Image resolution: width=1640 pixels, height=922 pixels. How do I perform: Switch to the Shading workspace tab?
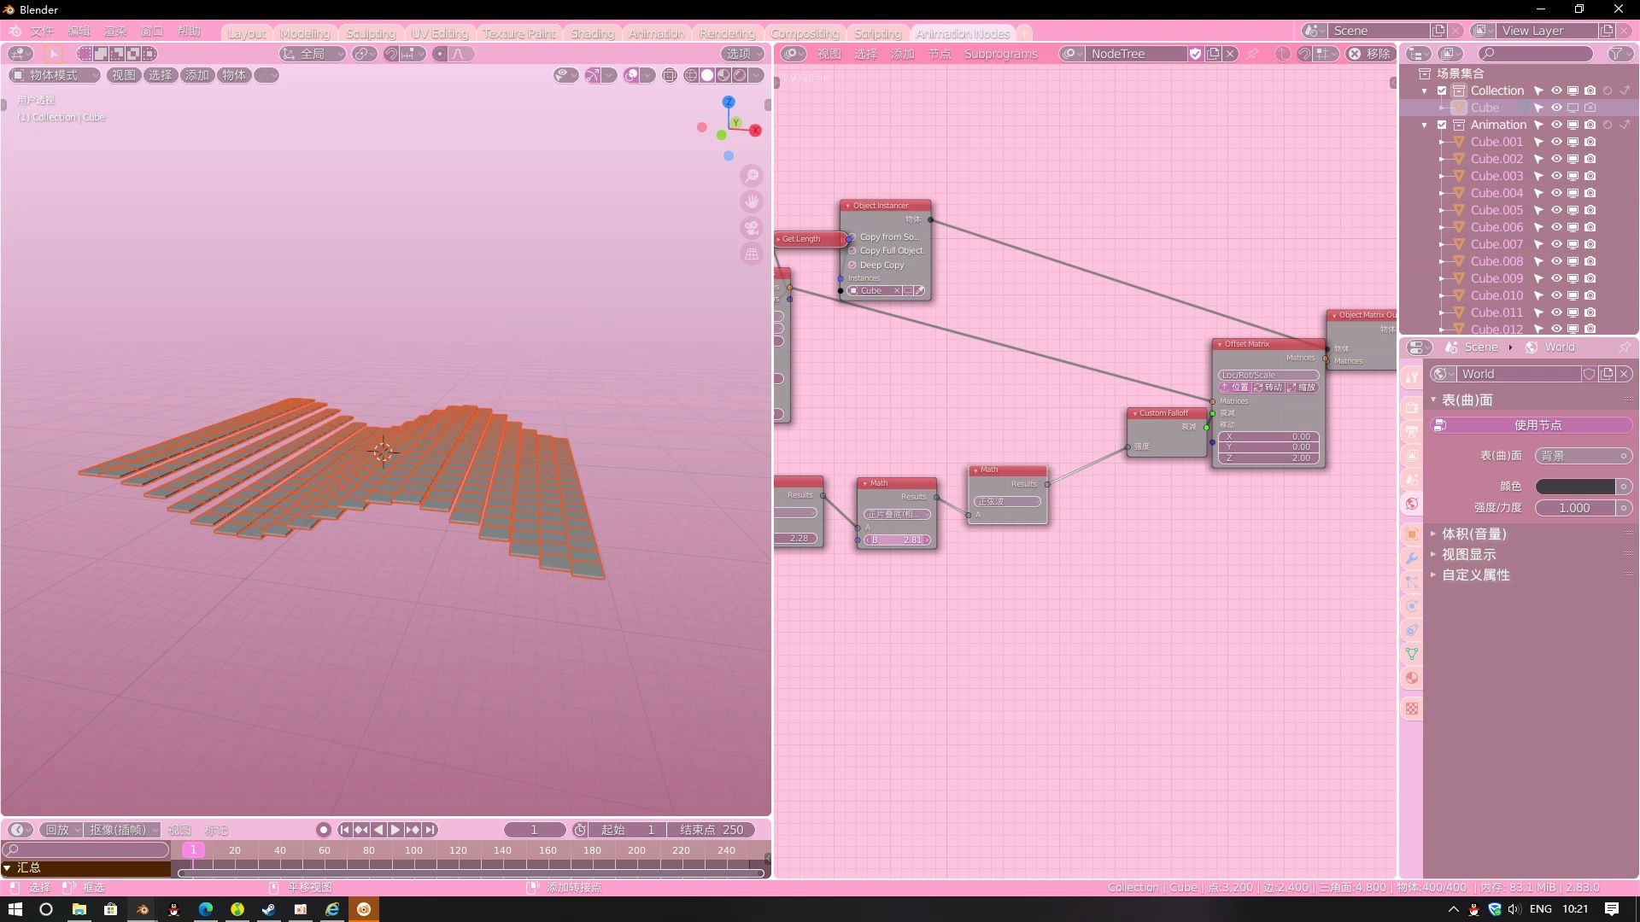592,33
